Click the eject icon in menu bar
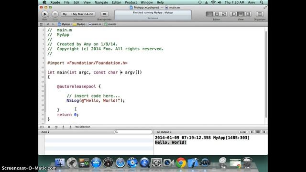Image resolution: width=306 pixels, height=172 pixels. coord(206,2)
